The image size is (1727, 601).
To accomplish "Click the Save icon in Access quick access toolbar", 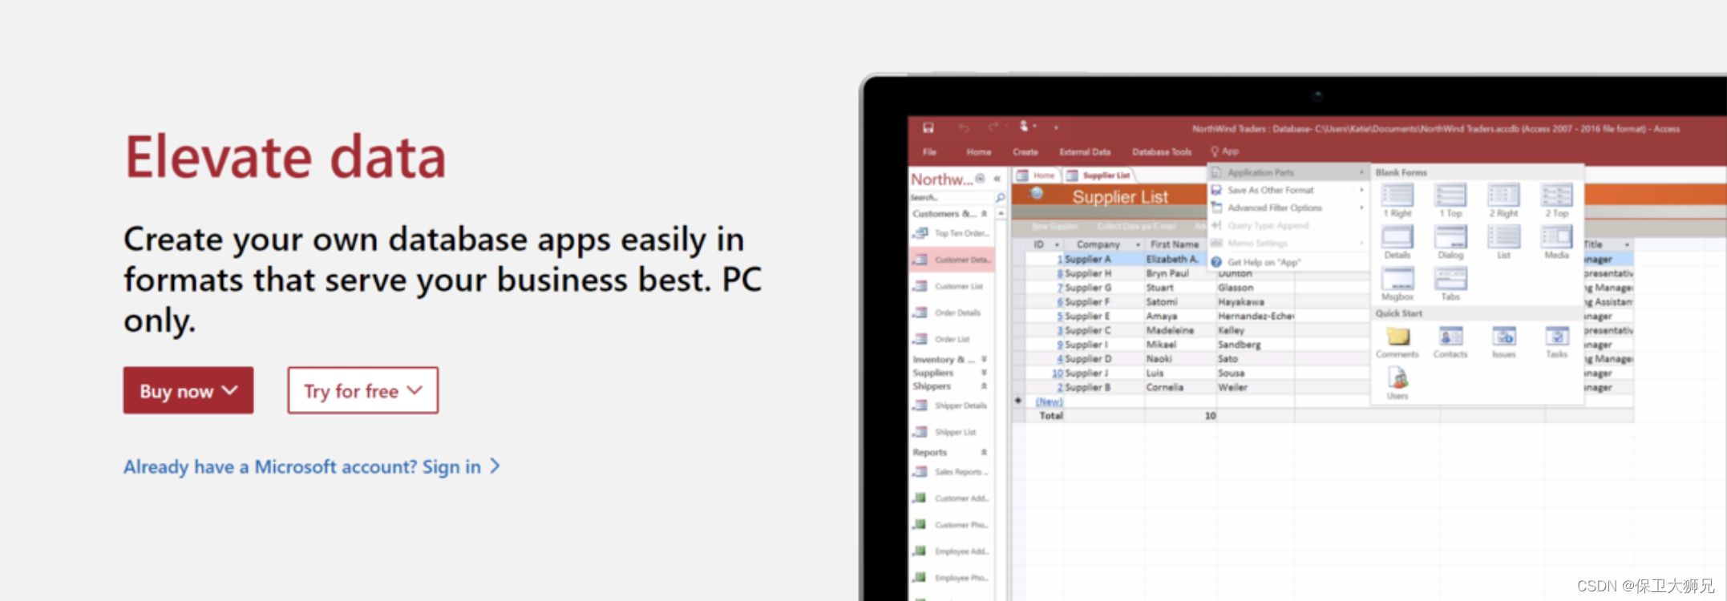I will coord(928,127).
